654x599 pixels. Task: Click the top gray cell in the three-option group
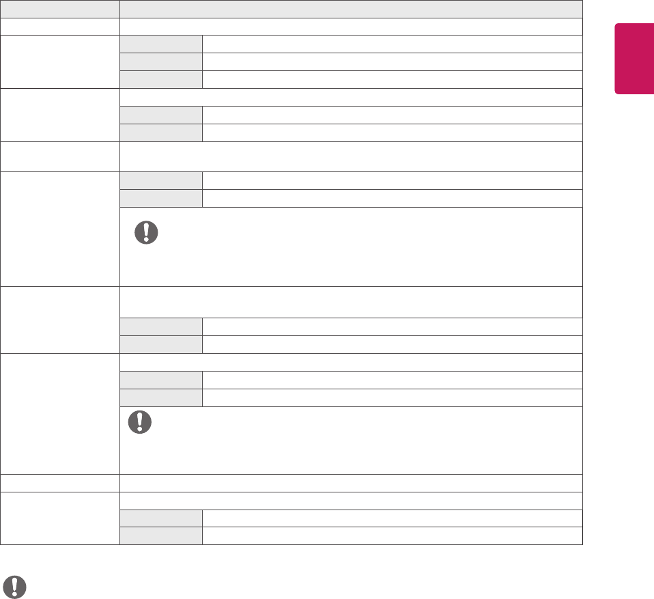[x=161, y=44]
